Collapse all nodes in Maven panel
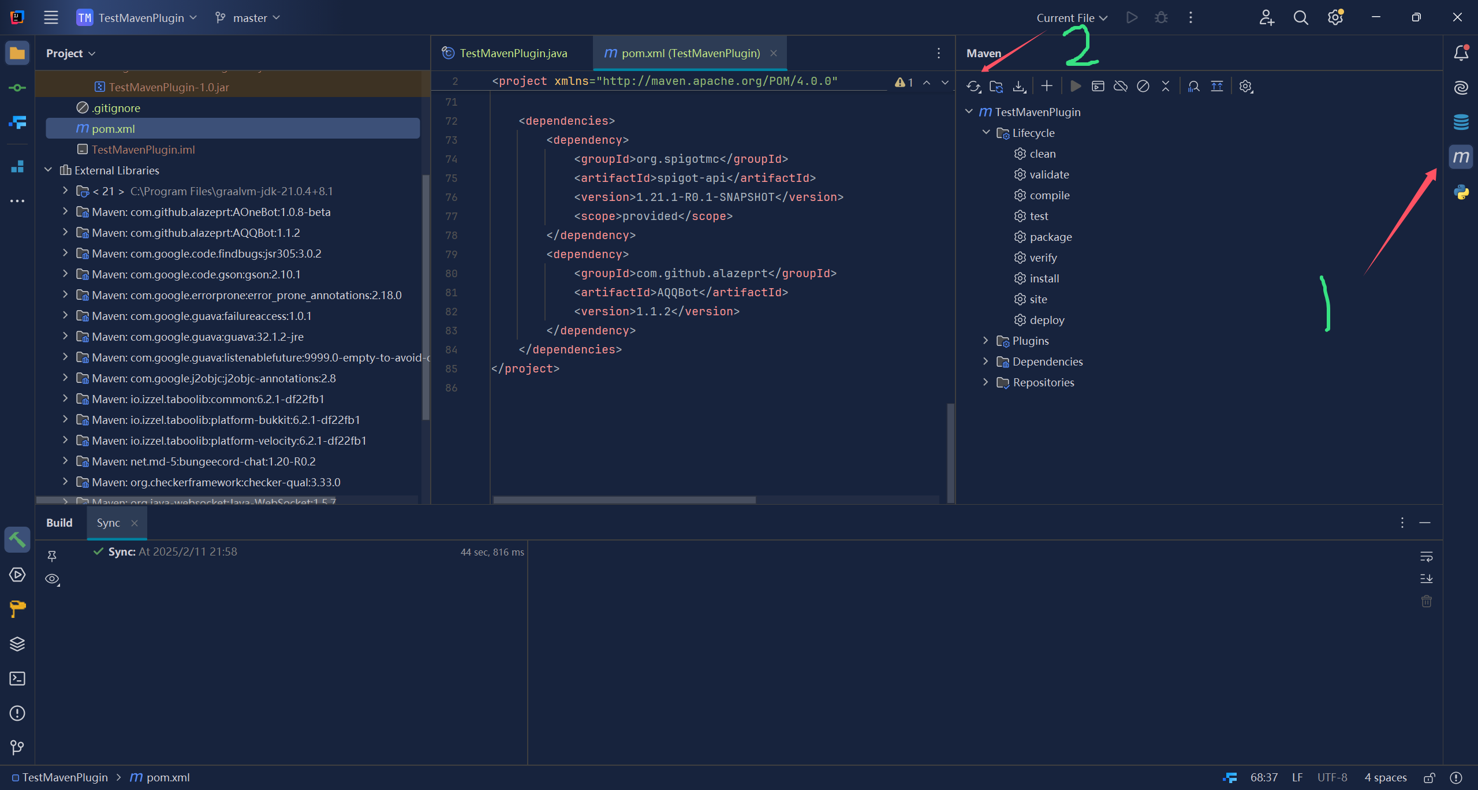Image resolution: width=1478 pixels, height=790 pixels. (1166, 87)
